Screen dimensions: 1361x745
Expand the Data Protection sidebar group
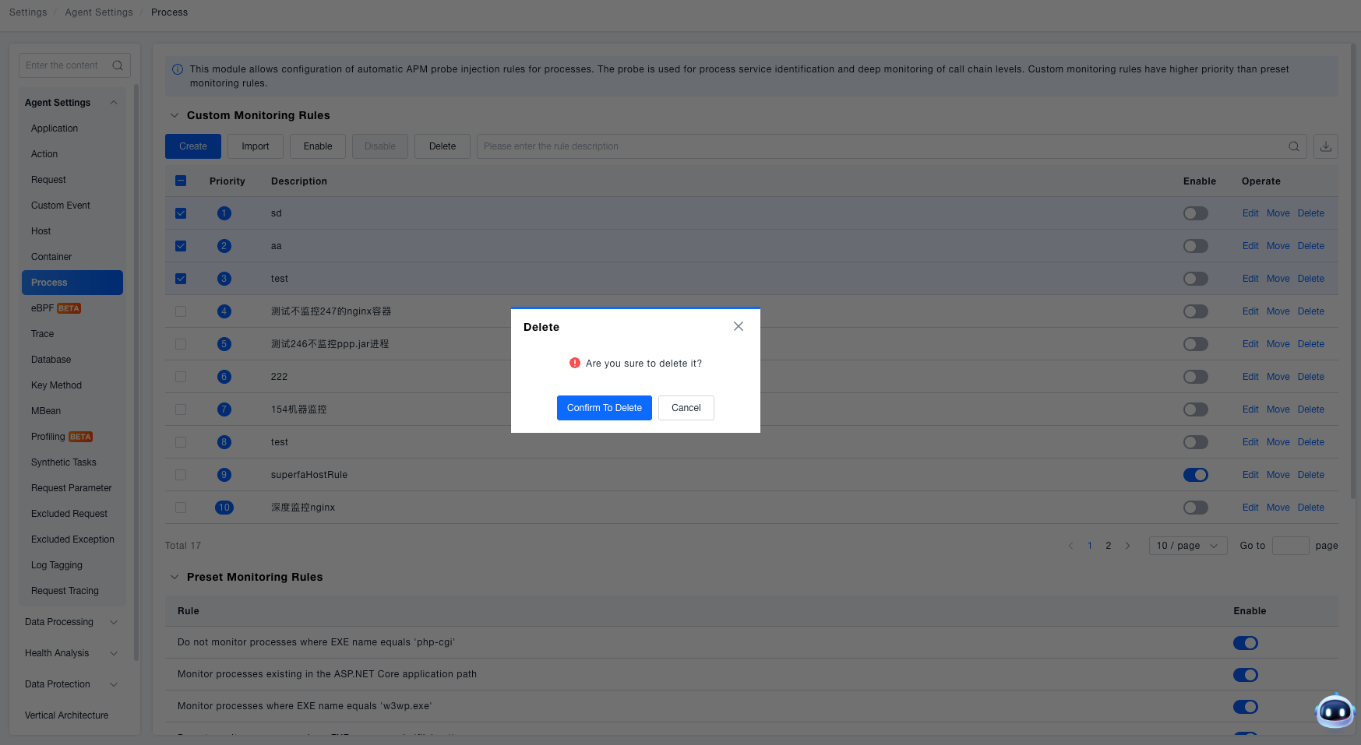(114, 684)
